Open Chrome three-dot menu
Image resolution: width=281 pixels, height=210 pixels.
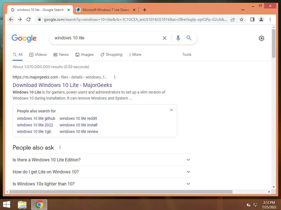[270, 19]
